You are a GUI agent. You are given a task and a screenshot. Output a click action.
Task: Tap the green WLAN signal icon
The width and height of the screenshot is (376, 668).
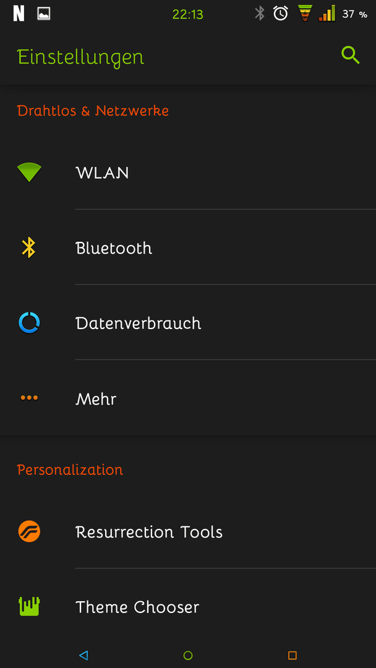point(29,173)
